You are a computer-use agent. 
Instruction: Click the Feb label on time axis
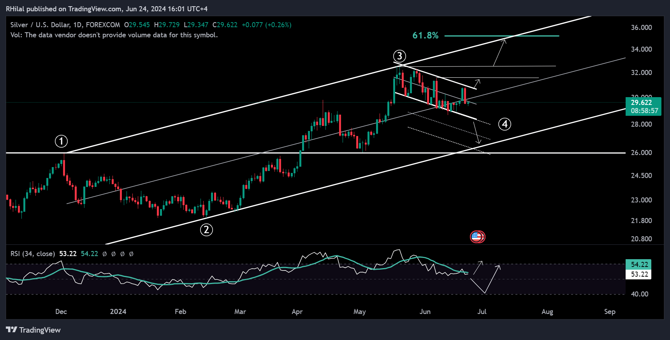pyautogui.click(x=180, y=312)
